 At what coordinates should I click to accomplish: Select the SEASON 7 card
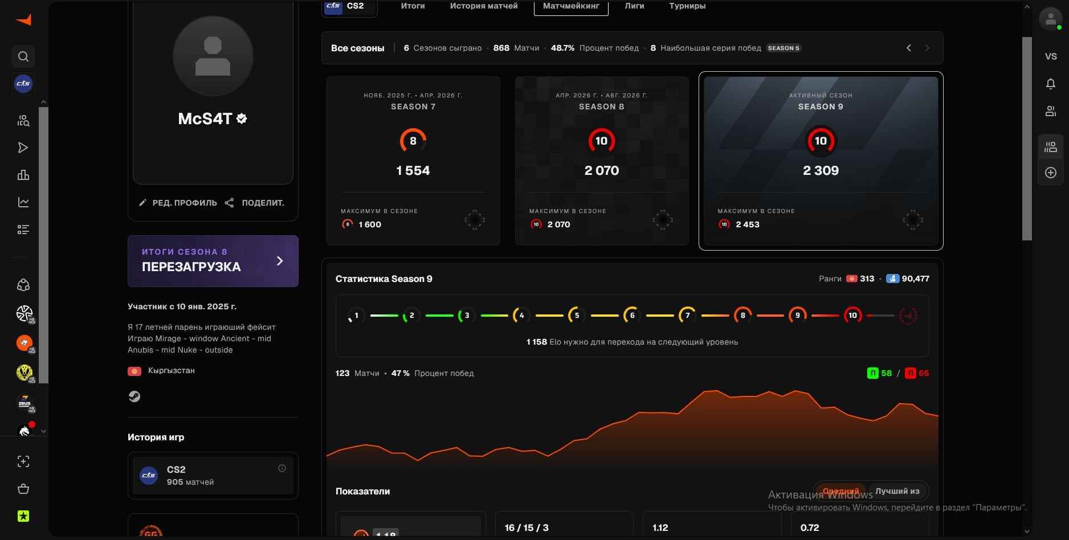pyautogui.click(x=413, y=161)
